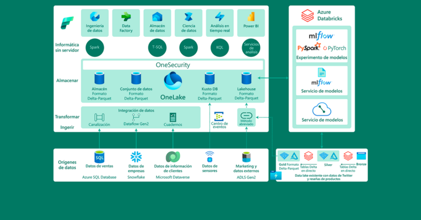Select the Dataflow Gen2 icon
Image resolution: width=421 pixels, height=220 pixels.
[136, 117]
